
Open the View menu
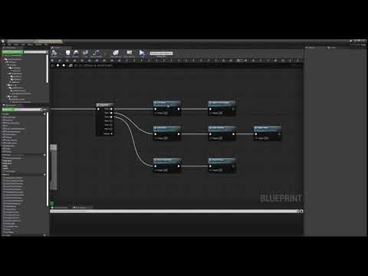point(23,44)
